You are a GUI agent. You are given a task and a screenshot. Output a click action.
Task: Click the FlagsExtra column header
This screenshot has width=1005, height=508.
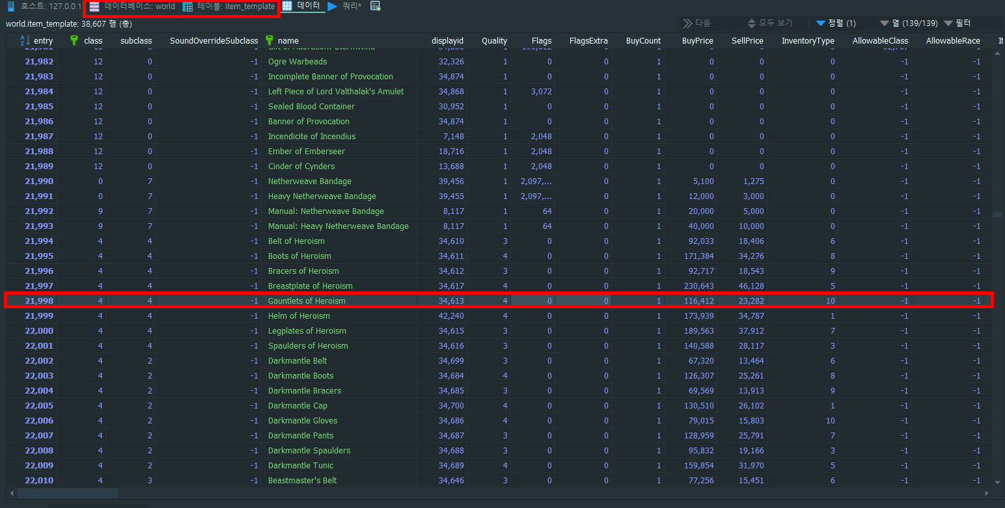[588, 40]
